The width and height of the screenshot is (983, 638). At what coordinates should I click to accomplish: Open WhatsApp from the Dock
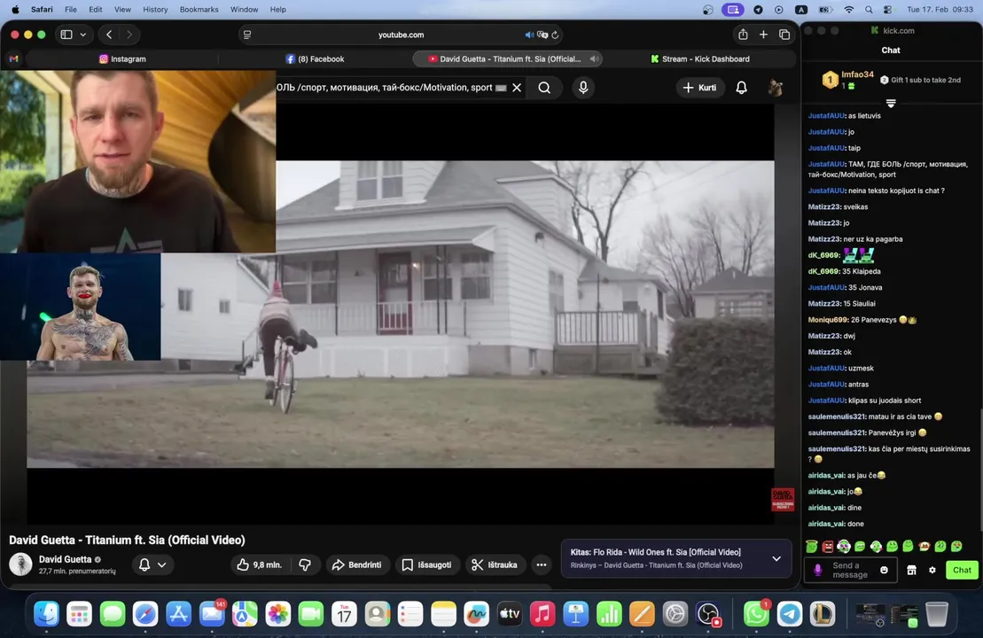click(x=757, y=614)
